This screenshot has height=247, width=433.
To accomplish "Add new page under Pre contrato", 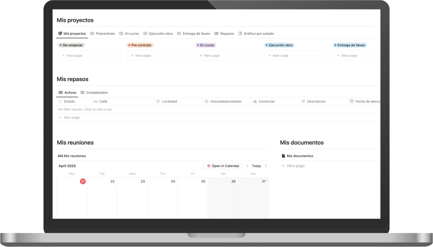I will 158,56.
